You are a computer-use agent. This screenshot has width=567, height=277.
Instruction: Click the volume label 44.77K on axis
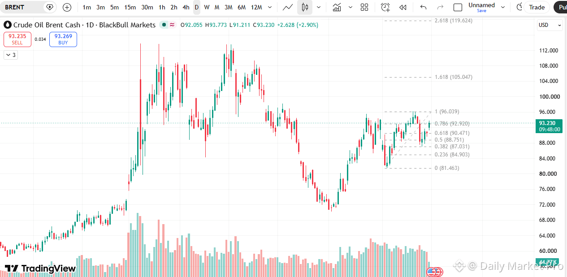point(547,262)
